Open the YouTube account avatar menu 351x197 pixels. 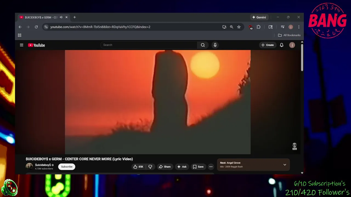click(x=292, y=45)
